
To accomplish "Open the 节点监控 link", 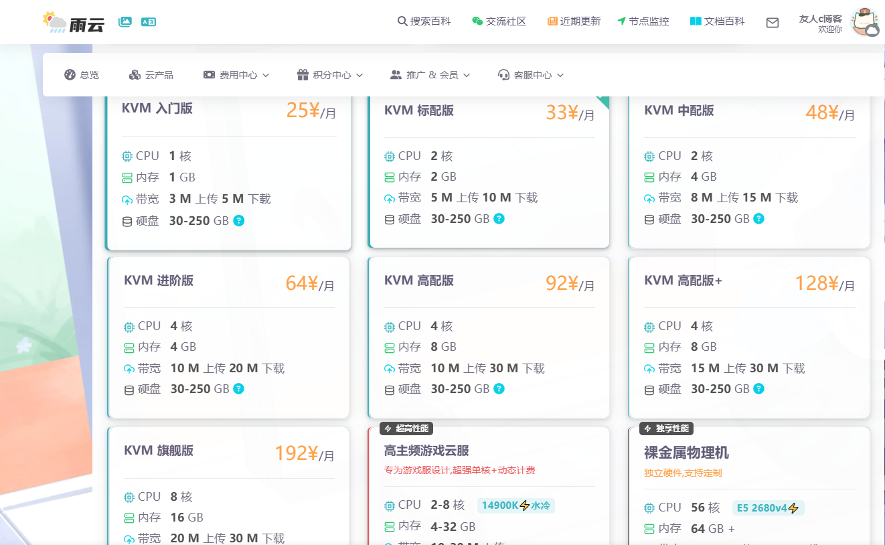I will pyautogui.click(x=643, y=21).
